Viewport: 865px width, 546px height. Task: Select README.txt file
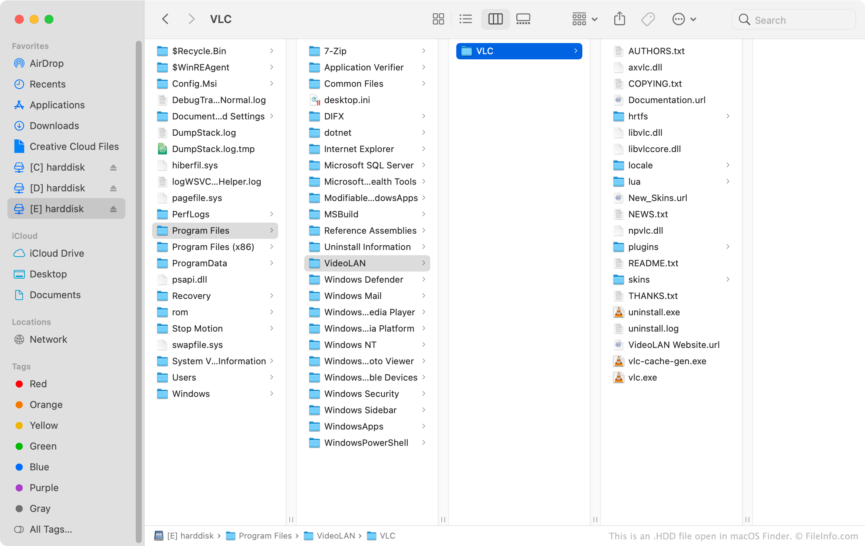point(671,263)
